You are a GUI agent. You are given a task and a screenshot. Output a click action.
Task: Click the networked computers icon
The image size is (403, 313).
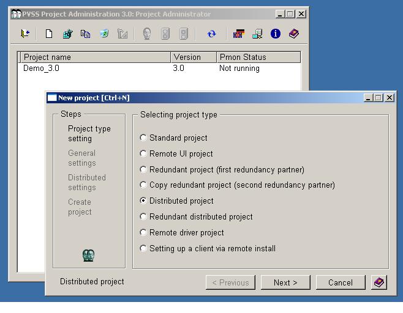coord(257,34)
